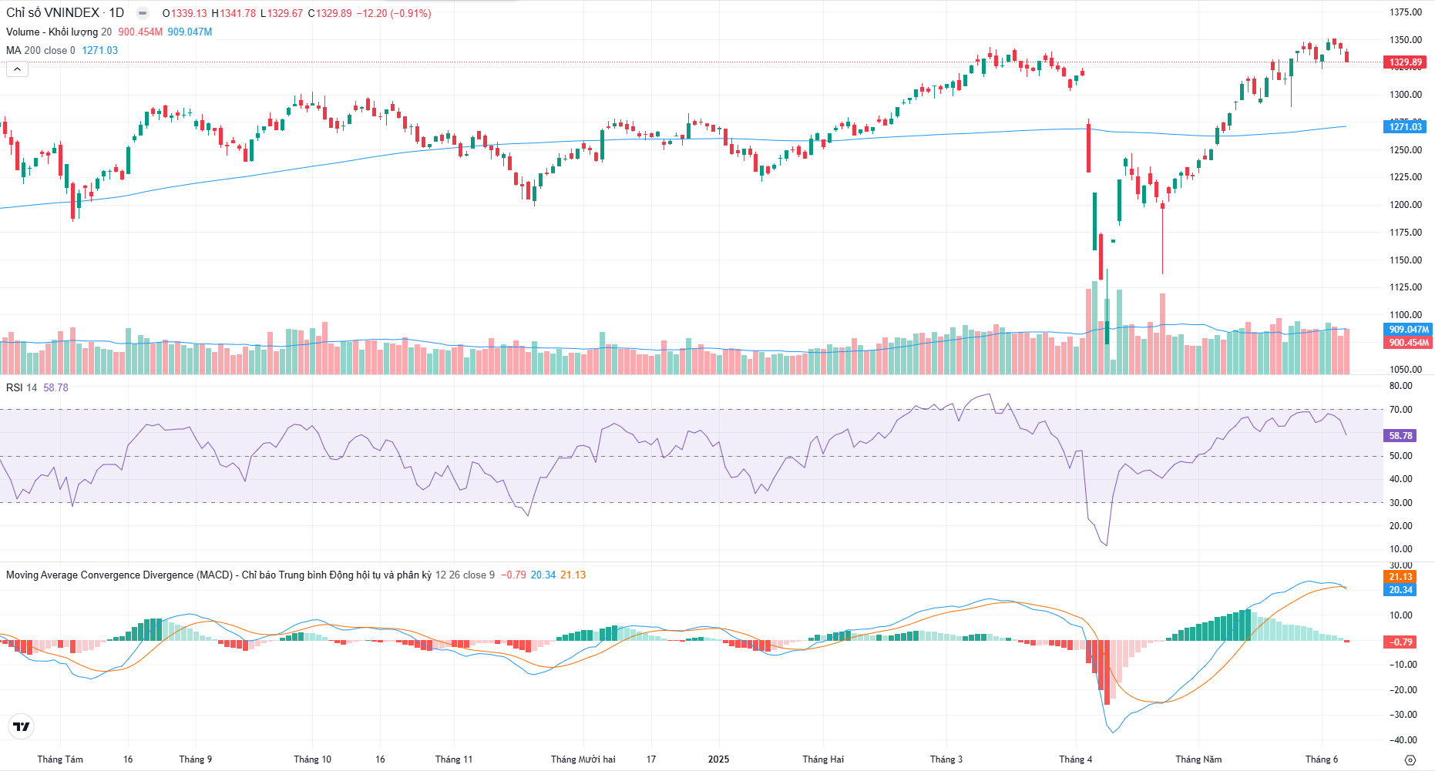Select the RSI 14 indicator legend
Image resolution: width=1435 pixels, height=771 pixels.
pyautogui.click(x=22, y=387)
